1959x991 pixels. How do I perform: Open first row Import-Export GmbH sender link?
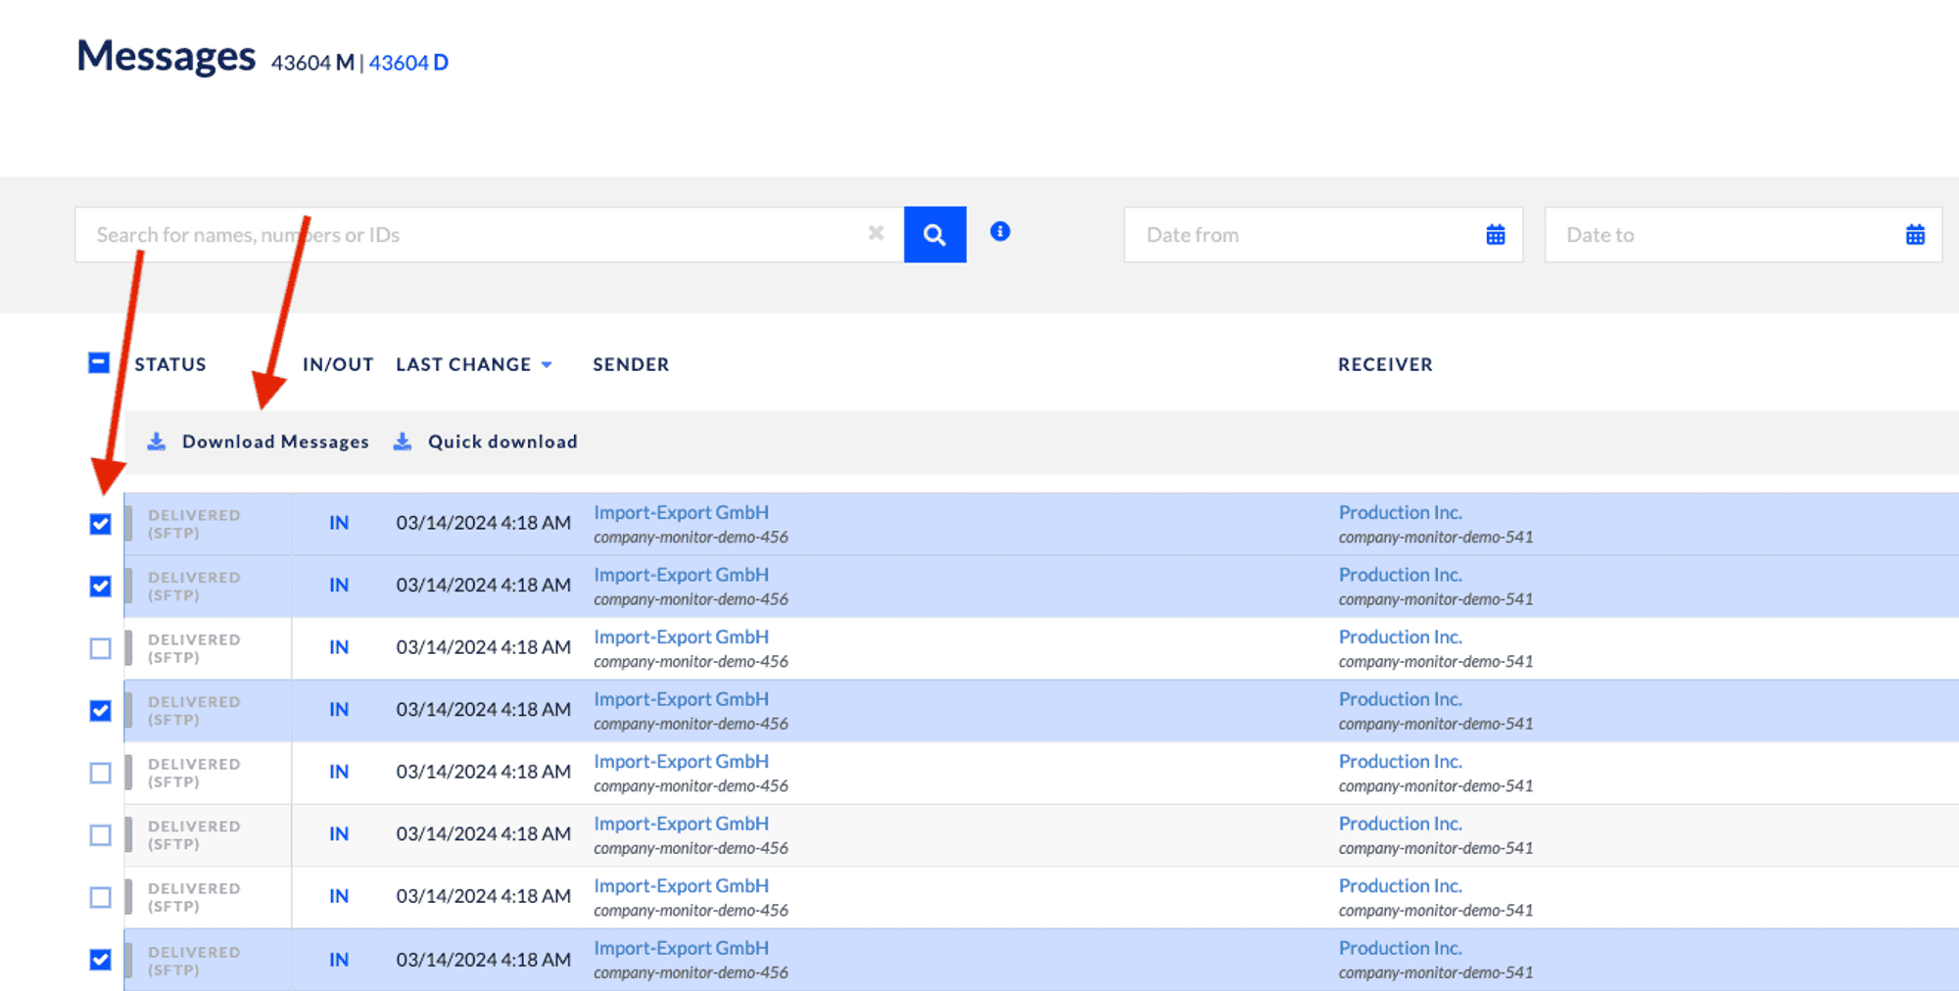(681, 512)
